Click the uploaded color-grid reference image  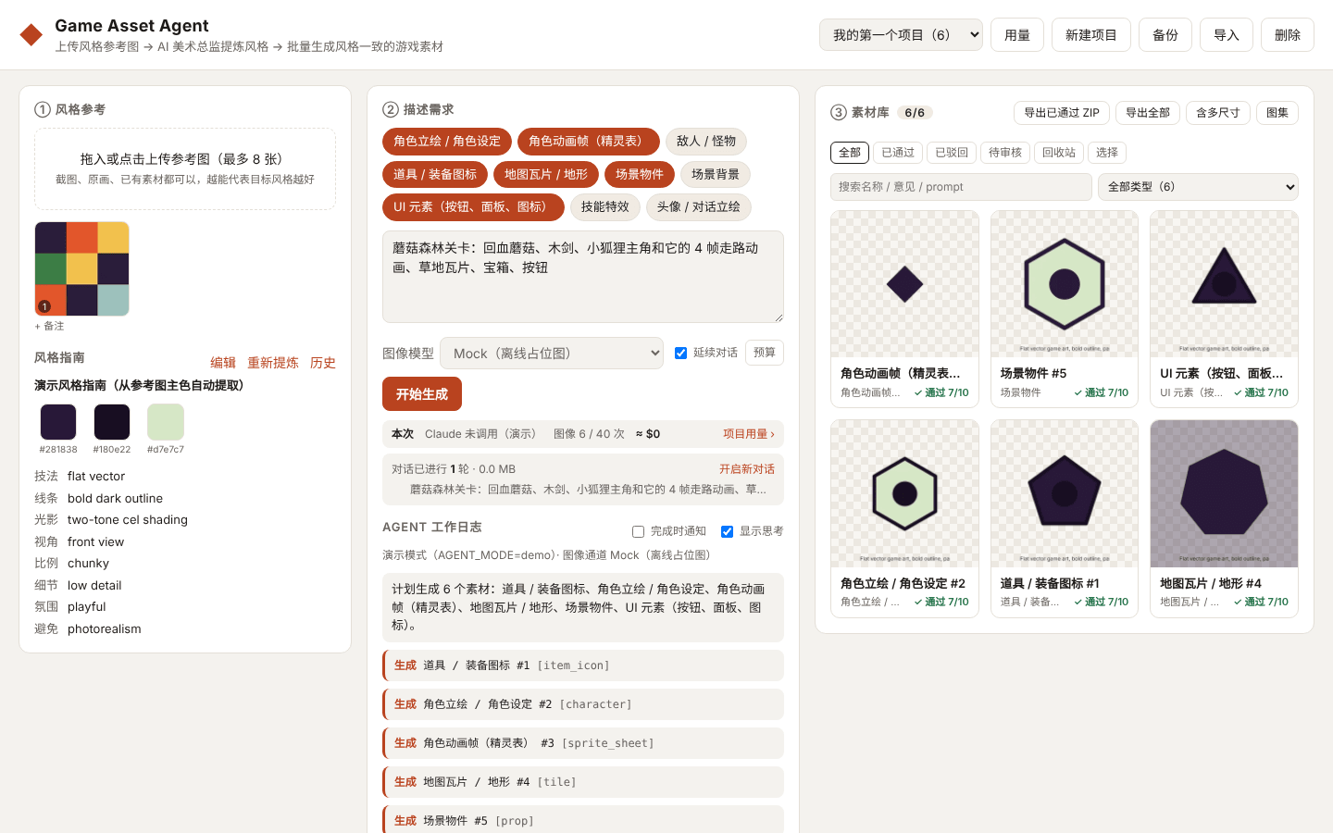(81, 268)
